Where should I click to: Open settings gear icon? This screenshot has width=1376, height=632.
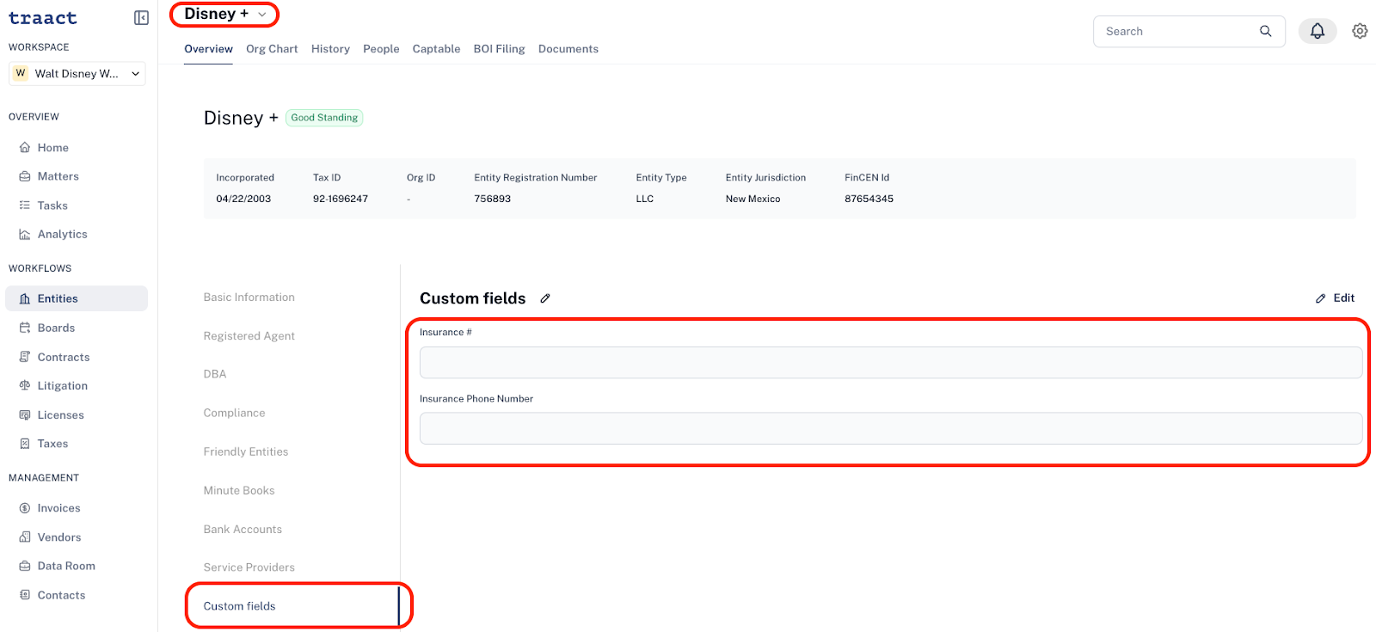coord(1360,31)
